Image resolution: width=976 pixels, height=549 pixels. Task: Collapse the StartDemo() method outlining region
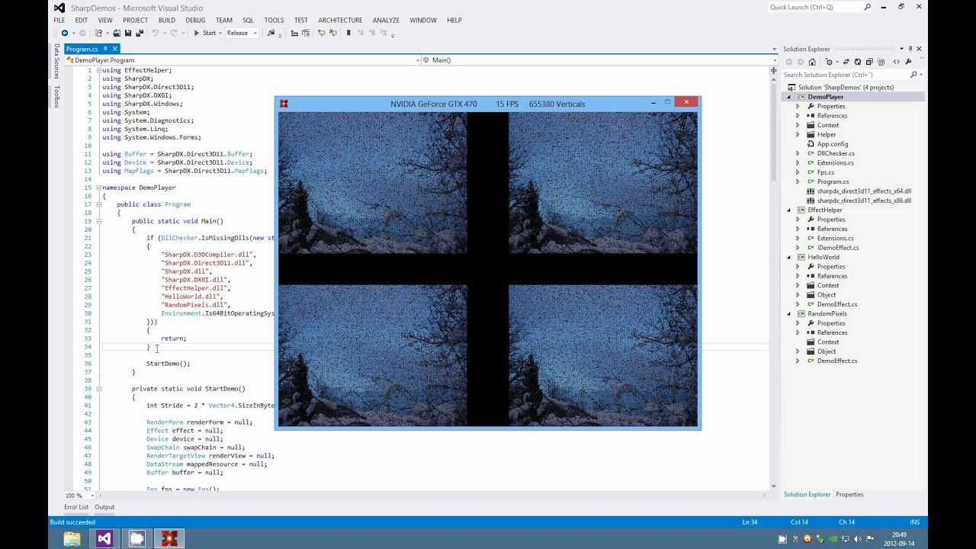coord(98,389)
